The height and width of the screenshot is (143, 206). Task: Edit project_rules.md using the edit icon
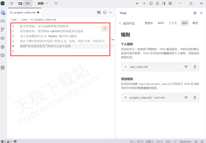186,97
